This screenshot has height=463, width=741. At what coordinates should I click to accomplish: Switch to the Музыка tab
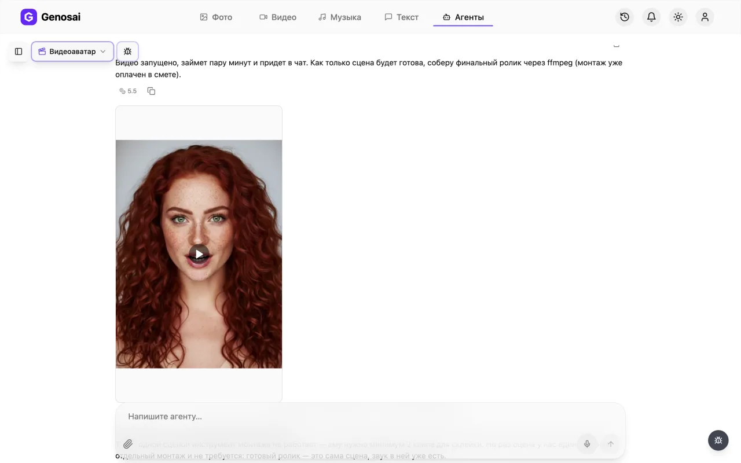[340, 17]
